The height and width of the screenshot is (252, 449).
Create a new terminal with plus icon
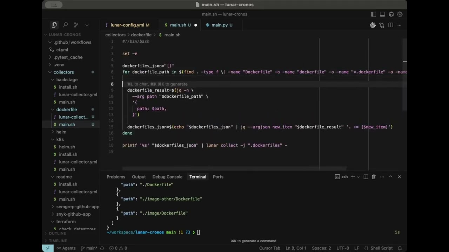[x=353, y=177]
